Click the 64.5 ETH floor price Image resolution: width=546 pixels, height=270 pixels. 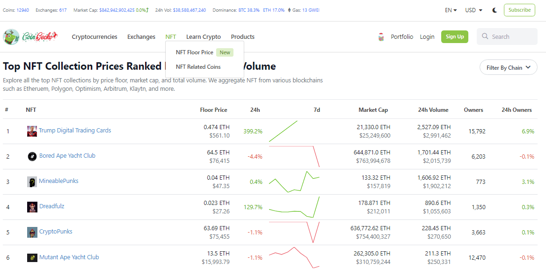point(218,152)
